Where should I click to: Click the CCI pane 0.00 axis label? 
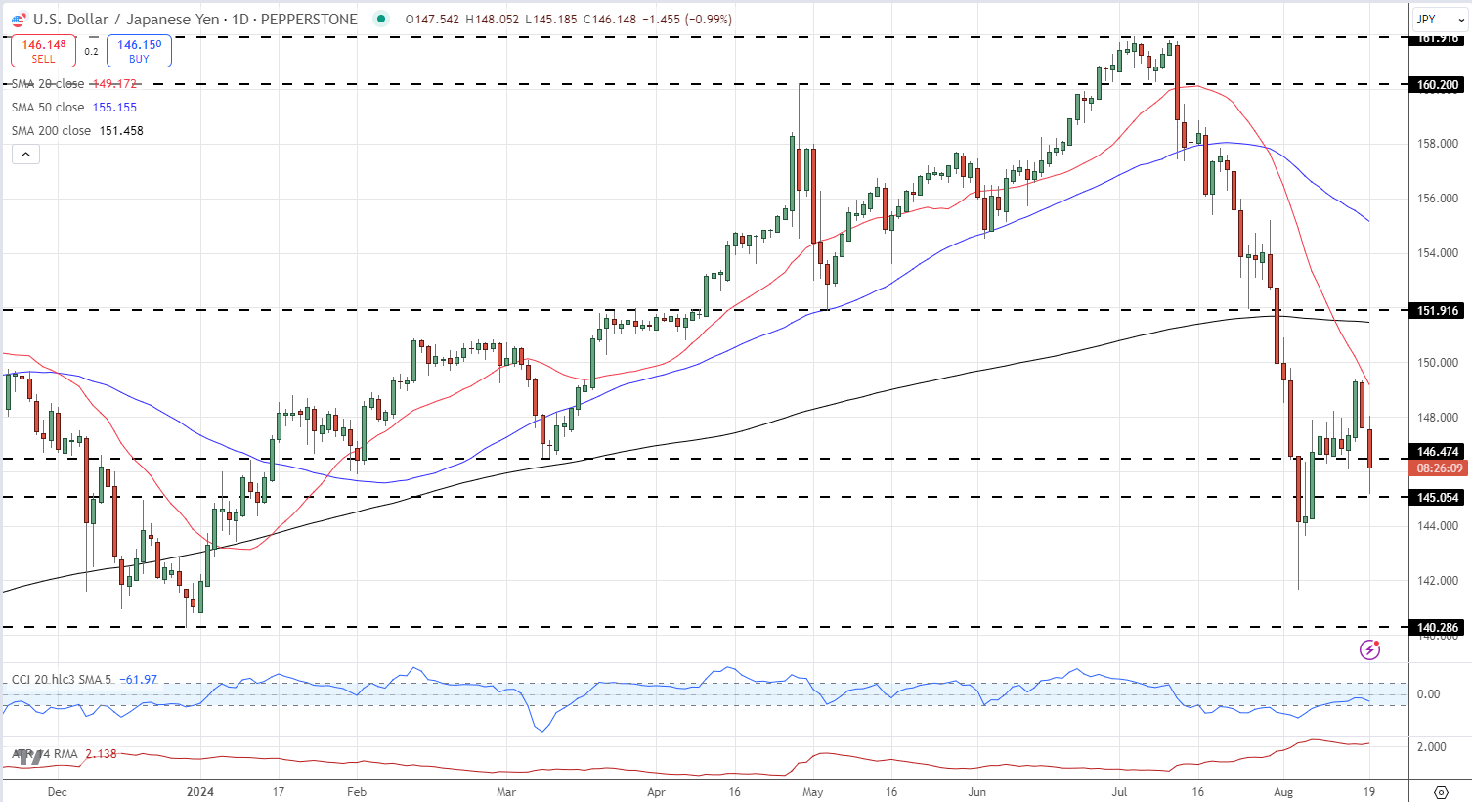pyautogui.click(x=1428, y=694)
